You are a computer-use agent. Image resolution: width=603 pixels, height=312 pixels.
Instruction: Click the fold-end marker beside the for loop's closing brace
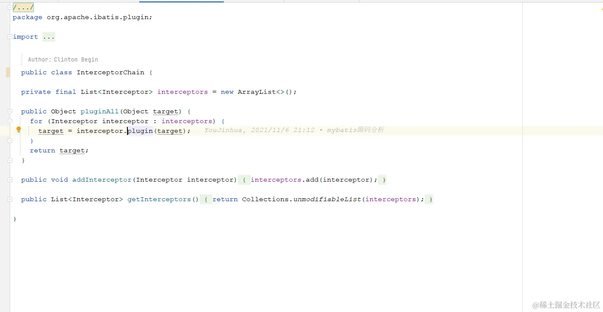tap(10, 141)
